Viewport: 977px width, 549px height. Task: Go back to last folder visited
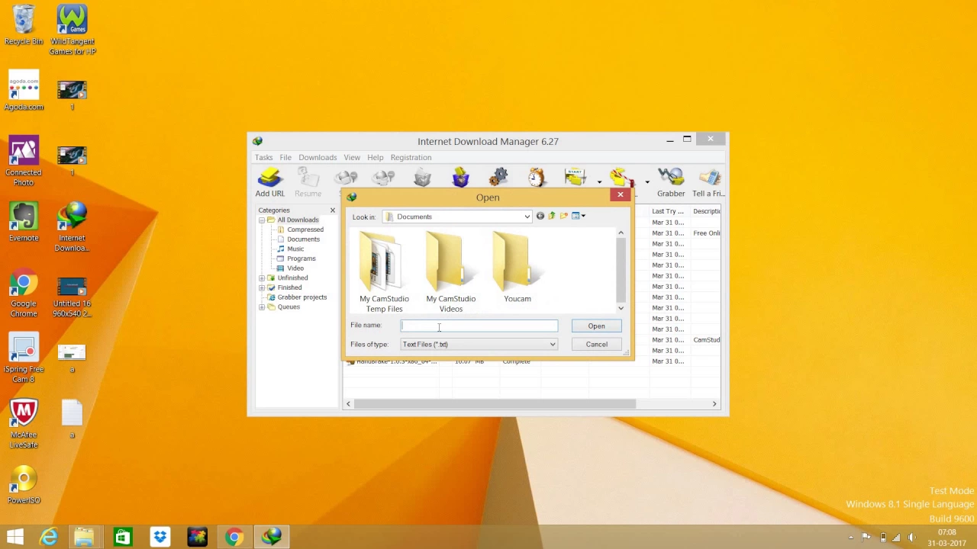click(x=540, y=216)
